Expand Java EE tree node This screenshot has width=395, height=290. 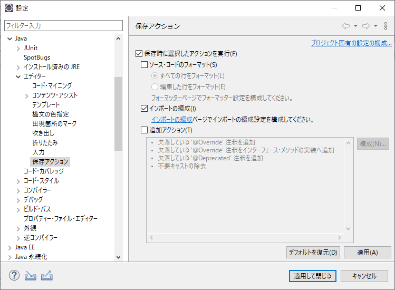click(10, 248)
